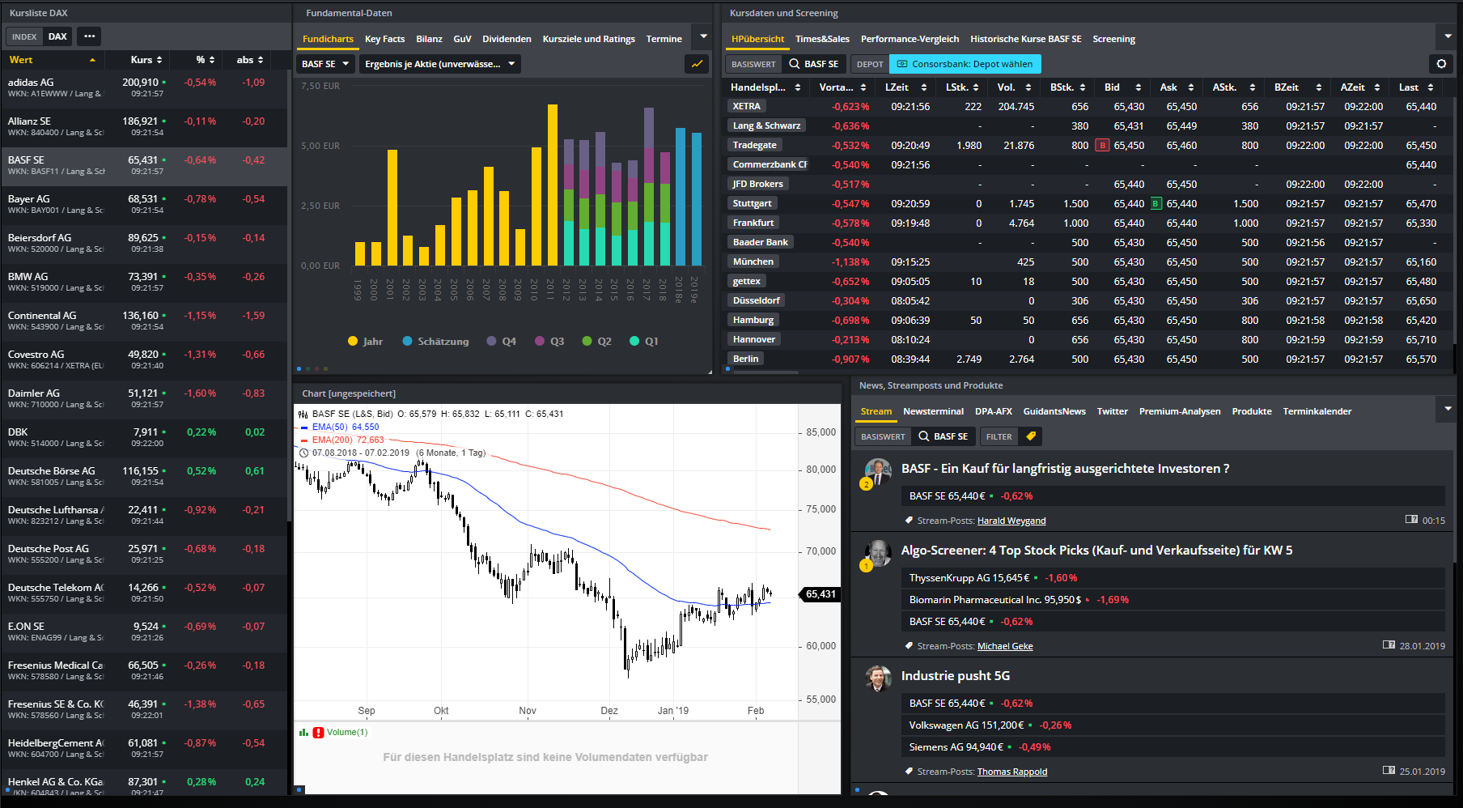This screenshot has width=1463, height=808.
Task: Open the Times&Sales tab
Action: click(822, 39)
